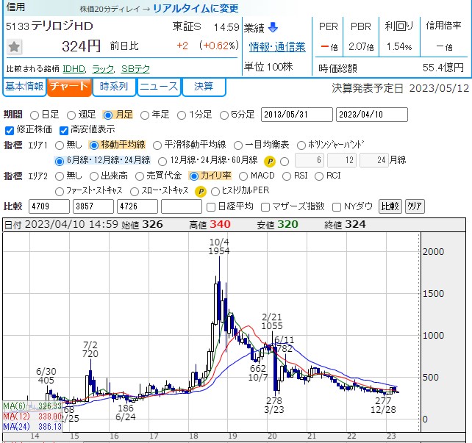Choose 12月線・24月線・60月線 option

coord(162,162)
